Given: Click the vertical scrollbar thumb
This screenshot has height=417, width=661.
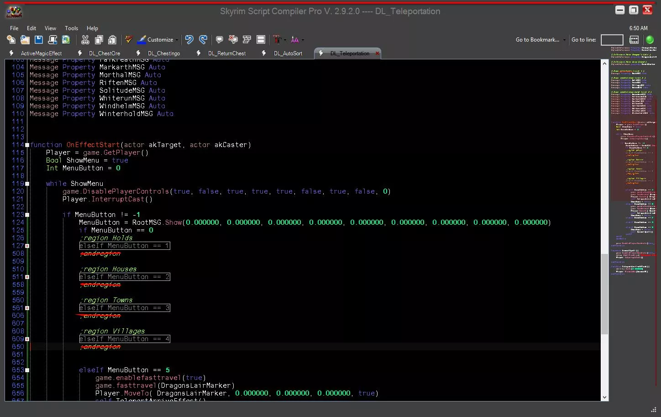Looking at the screenshot, I should [605, 294].
